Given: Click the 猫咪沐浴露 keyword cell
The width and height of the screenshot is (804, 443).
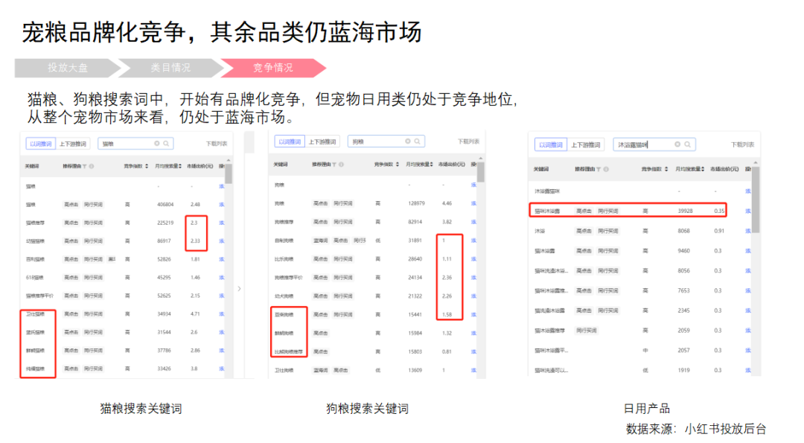Looking at the screenshot, I should 547,211.
